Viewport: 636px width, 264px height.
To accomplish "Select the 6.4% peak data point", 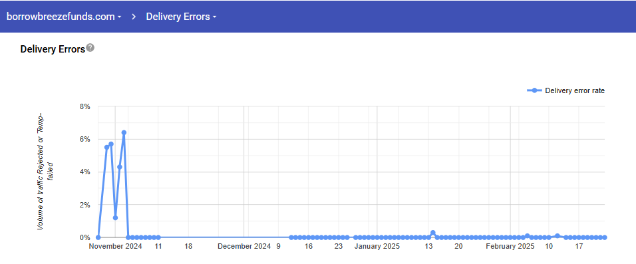I will (x=124, y=132).
